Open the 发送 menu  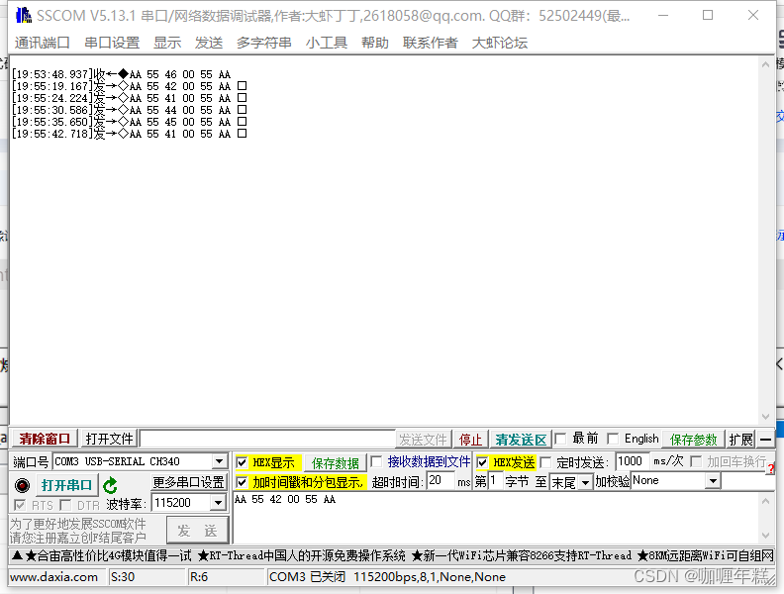[209, 43]
